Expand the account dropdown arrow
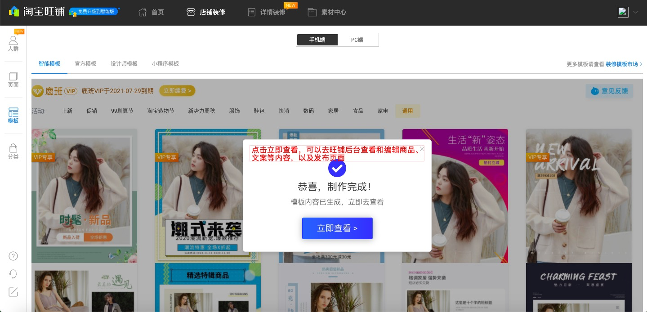Viewport: 647px width, 312px height. 635,12
